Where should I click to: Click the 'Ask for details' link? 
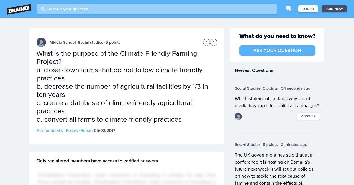[50, 130]
